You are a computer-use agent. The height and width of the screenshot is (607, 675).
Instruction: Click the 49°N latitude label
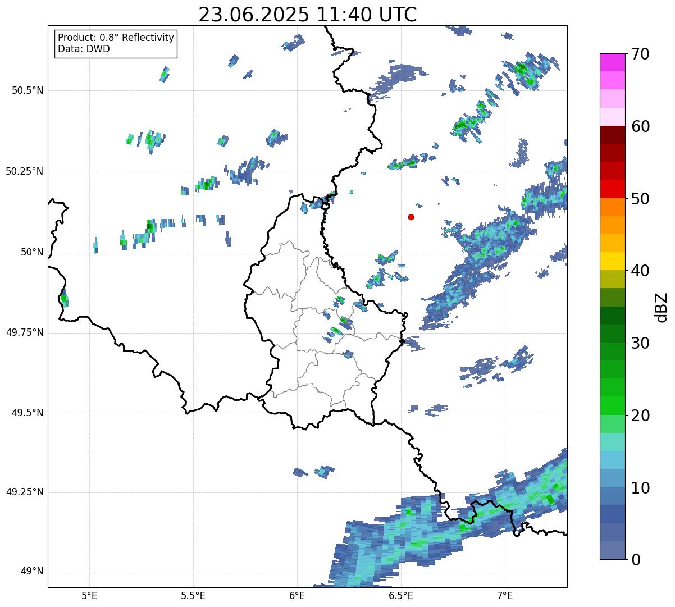coord(32,572)
